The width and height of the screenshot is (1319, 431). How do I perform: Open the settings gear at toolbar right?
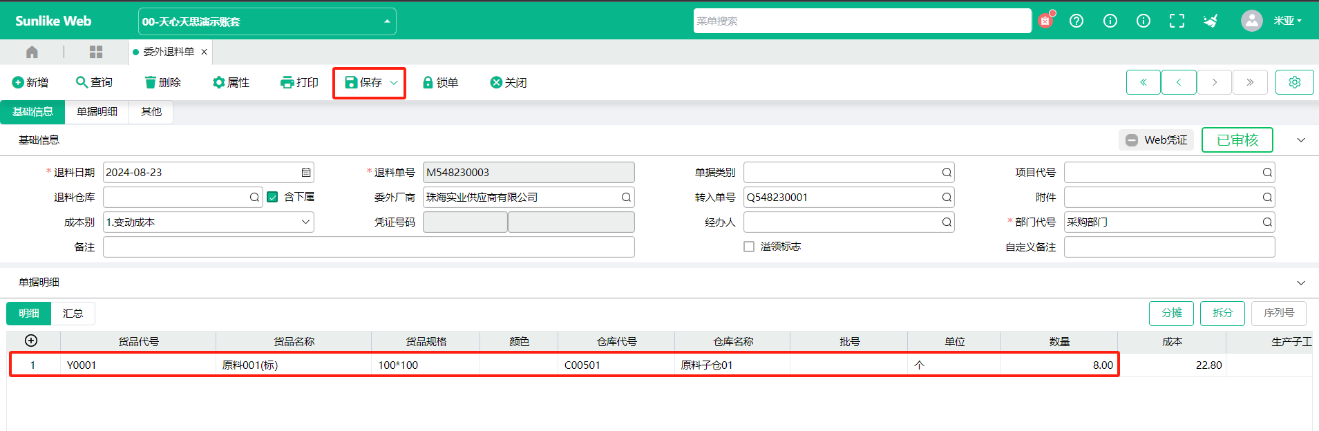(1295, 82)
